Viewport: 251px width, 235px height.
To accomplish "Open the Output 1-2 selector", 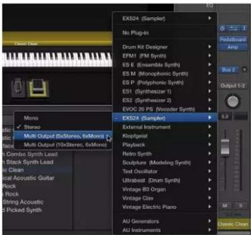I will click(x=233, y=86).
